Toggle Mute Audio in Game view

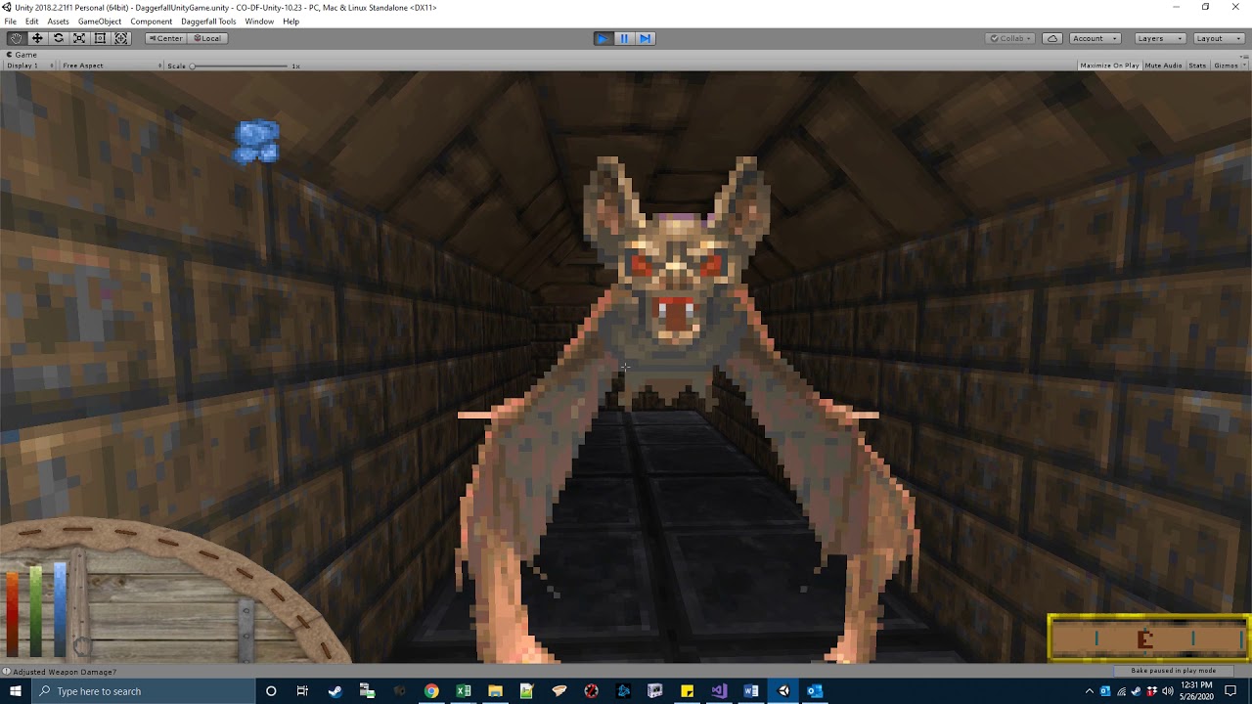tap(1163, 66)
